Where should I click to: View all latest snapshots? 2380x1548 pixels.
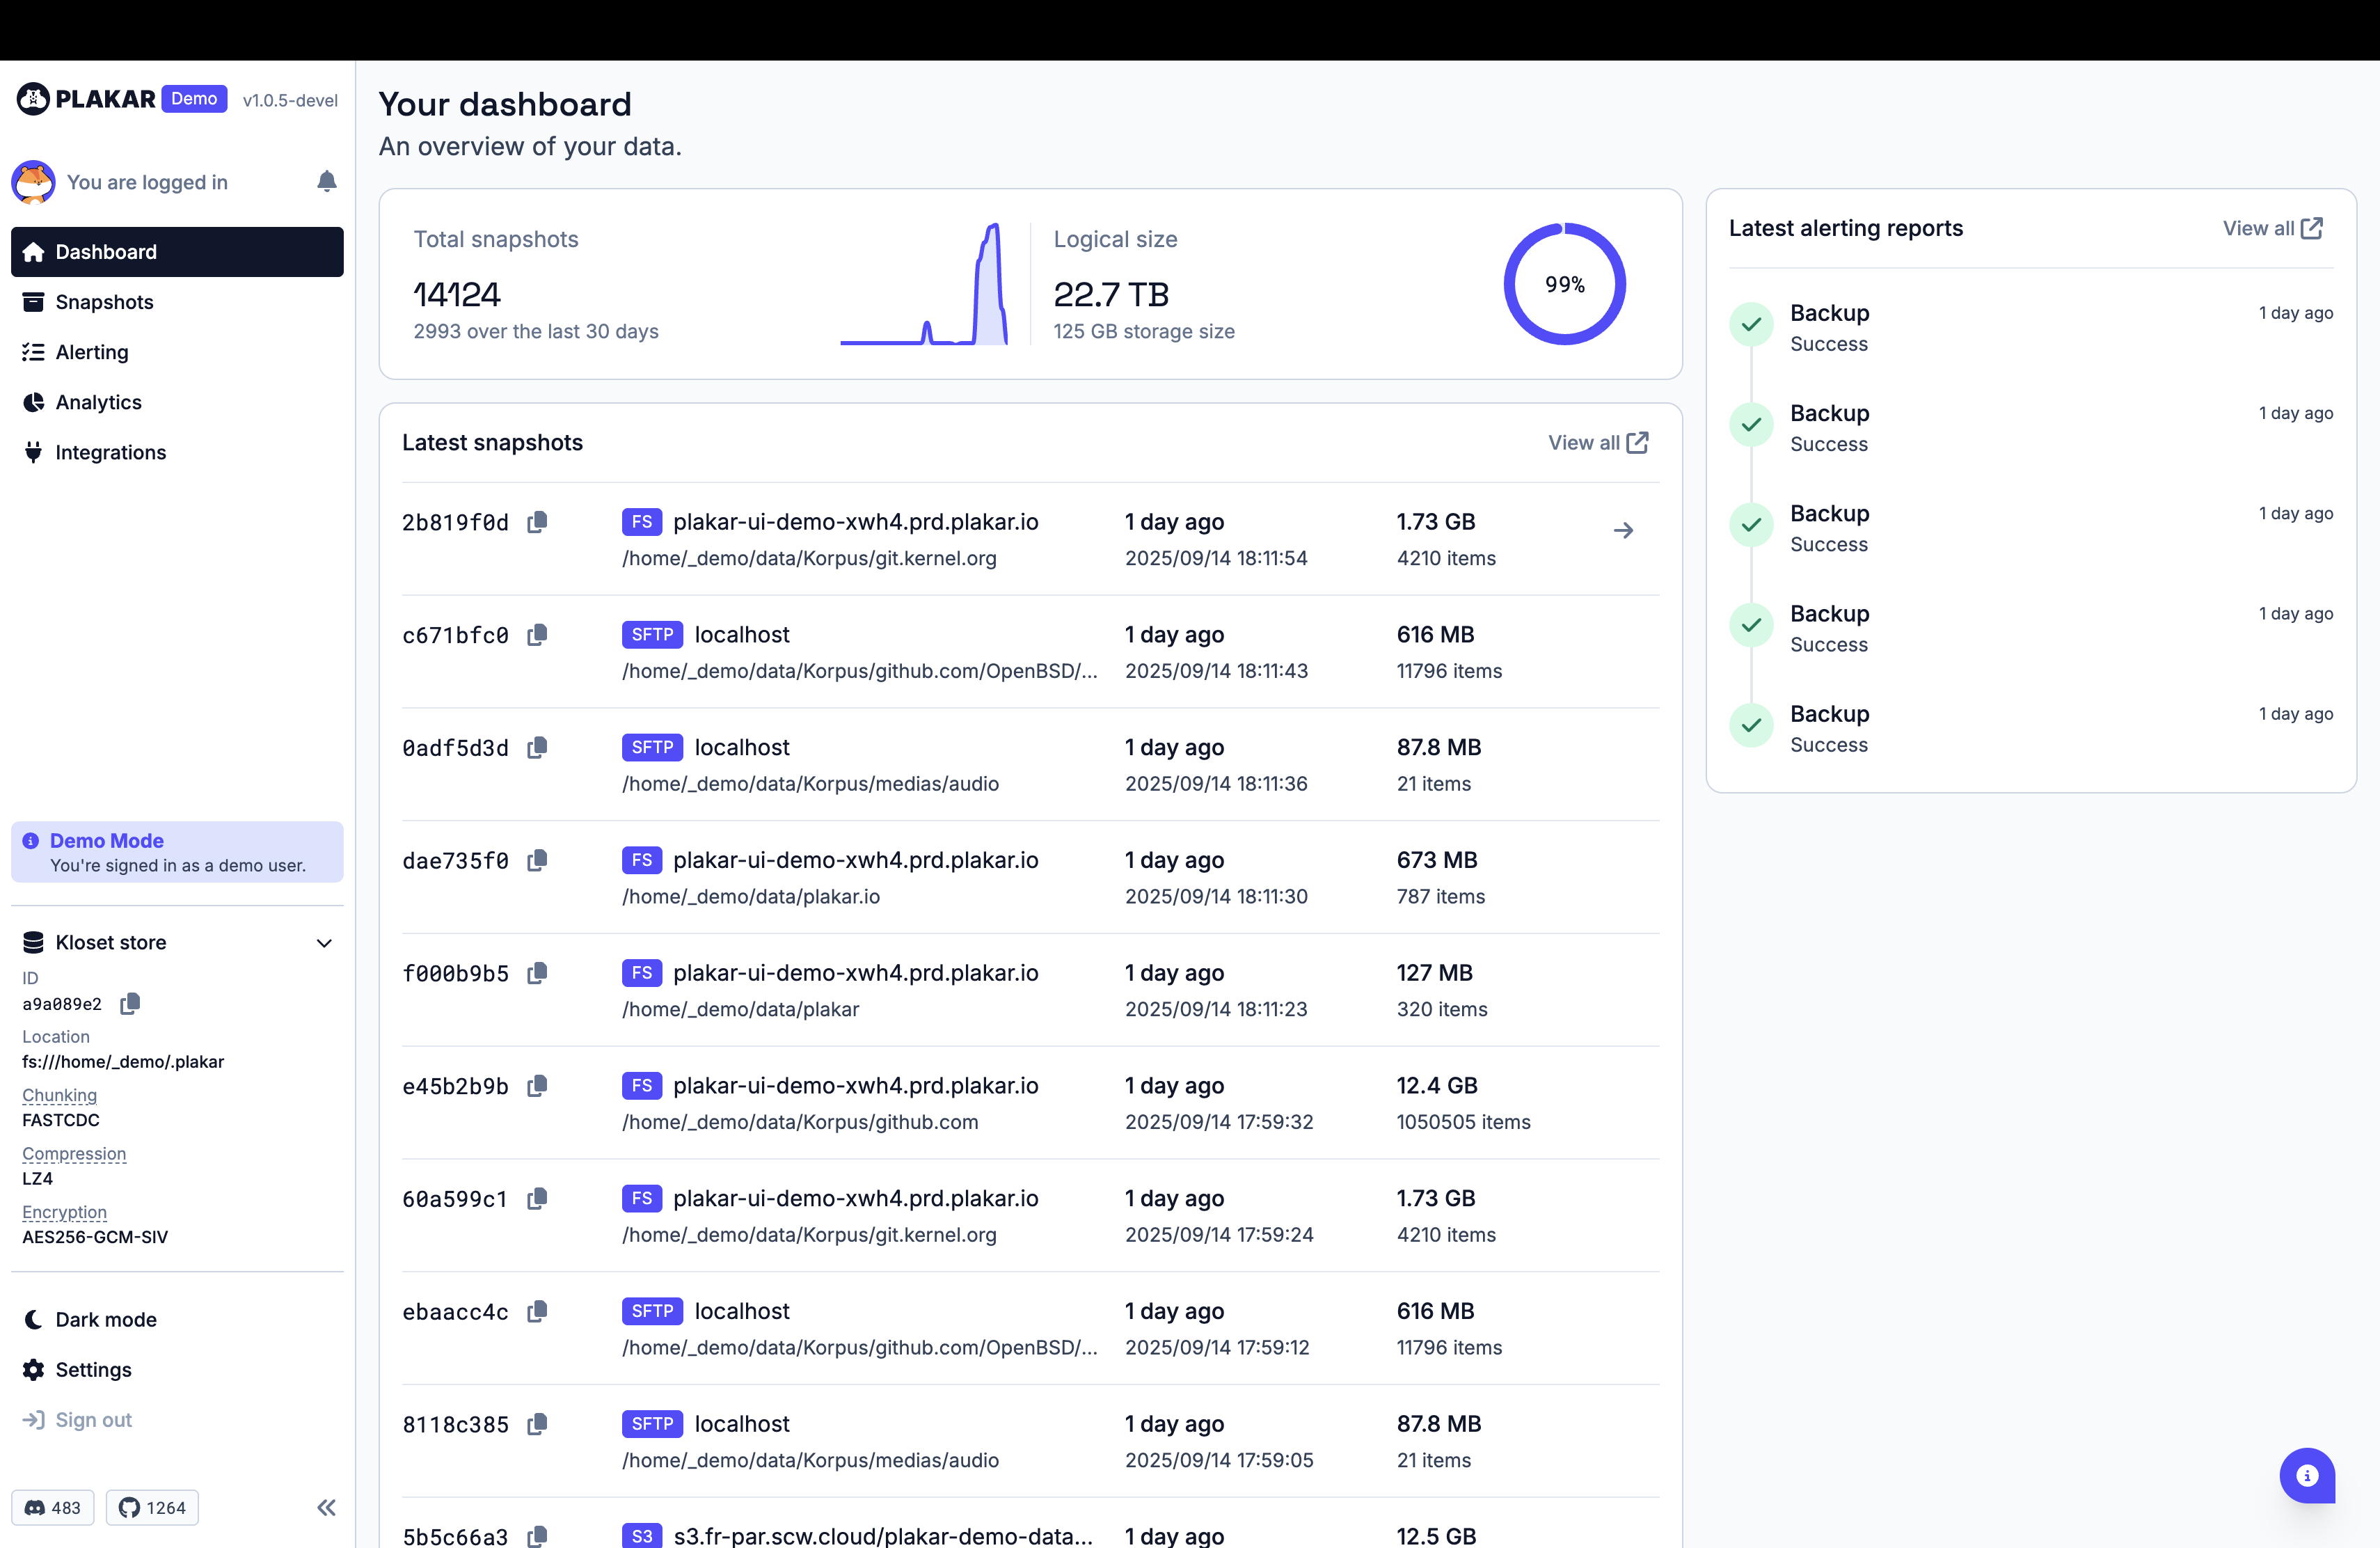1597,442
